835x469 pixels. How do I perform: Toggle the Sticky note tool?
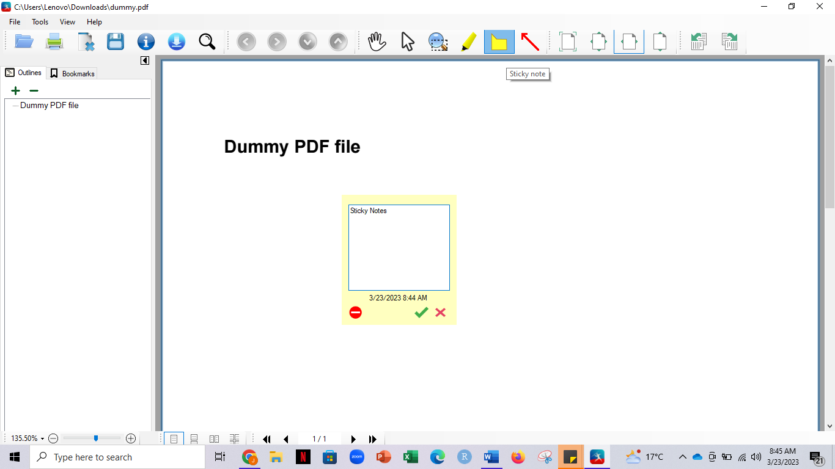(x=499, y=42)
